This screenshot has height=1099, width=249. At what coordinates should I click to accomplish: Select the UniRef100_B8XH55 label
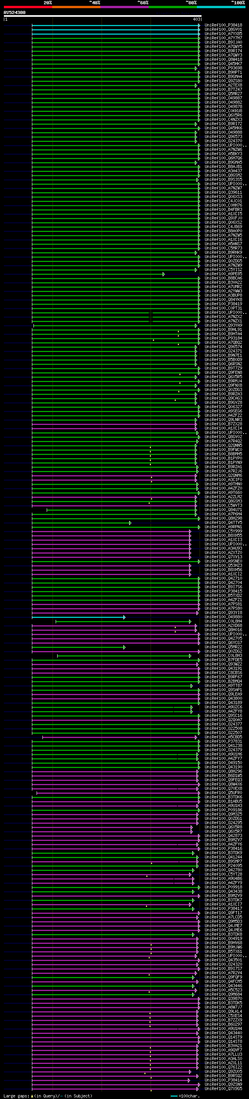[223, 535]
